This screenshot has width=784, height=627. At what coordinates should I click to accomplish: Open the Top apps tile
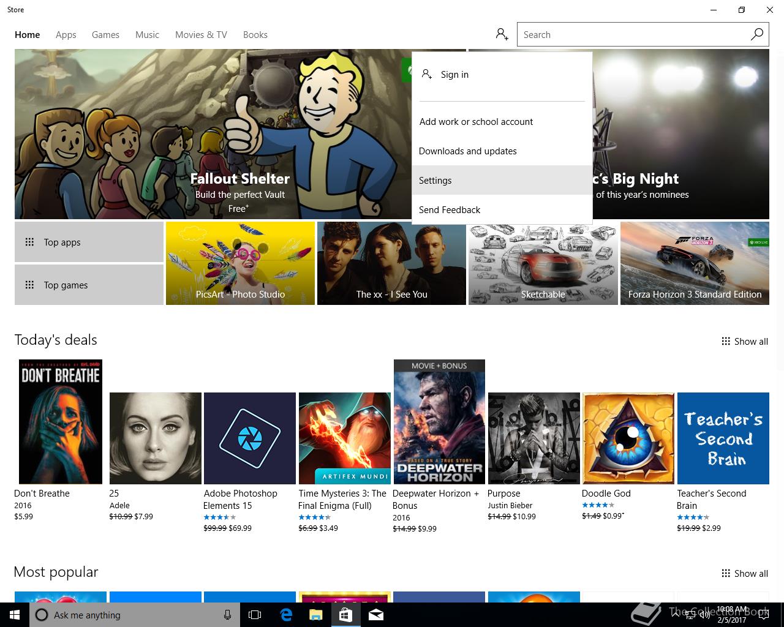click(x=89, y=242)
